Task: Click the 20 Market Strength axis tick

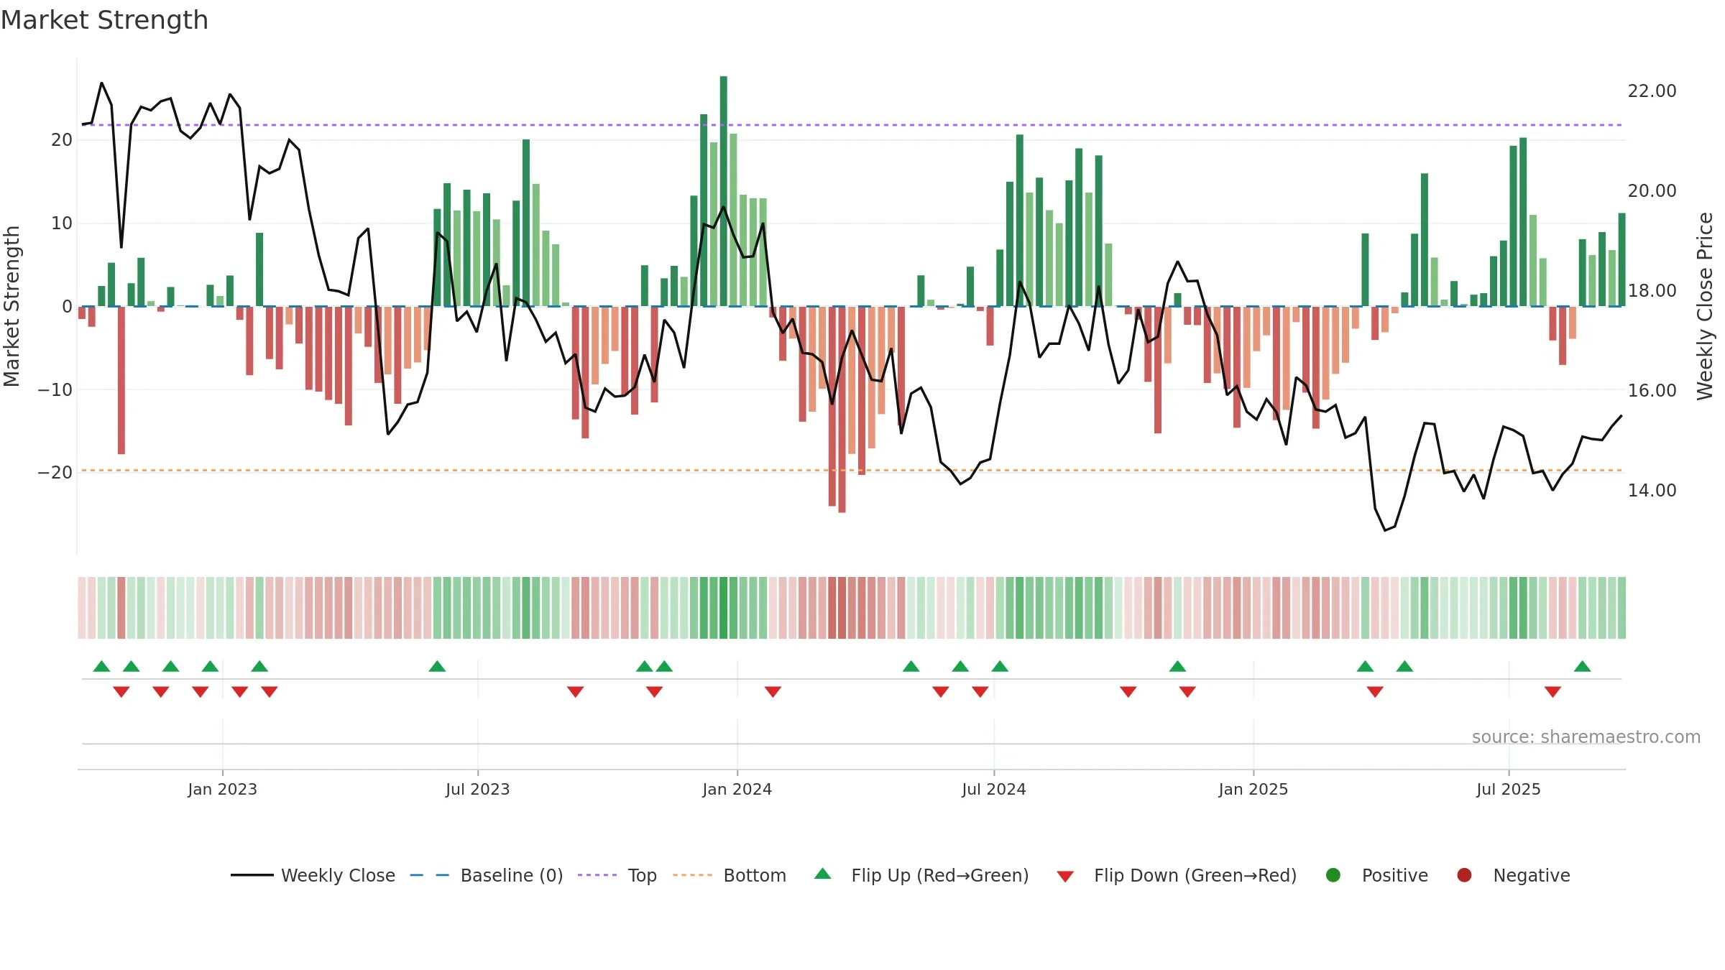Action: 62,140
